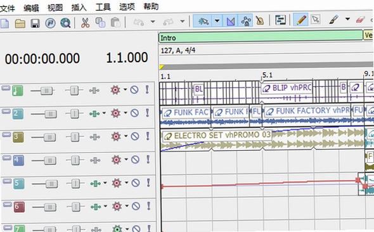The height and width of the screenshot is (232, 374).
Task: Save the project with the floppy disk icon
Action: [35, 23]
